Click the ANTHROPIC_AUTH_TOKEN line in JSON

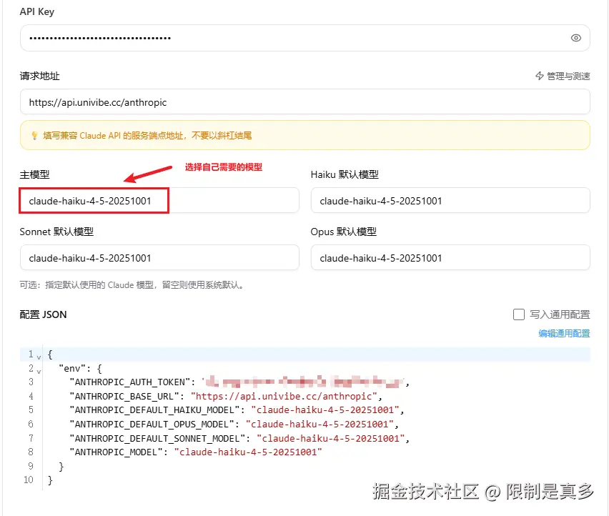tap(239, 382)
